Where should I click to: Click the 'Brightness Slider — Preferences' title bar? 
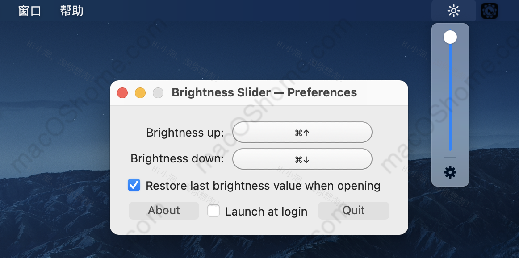click(x=264, y=92)
